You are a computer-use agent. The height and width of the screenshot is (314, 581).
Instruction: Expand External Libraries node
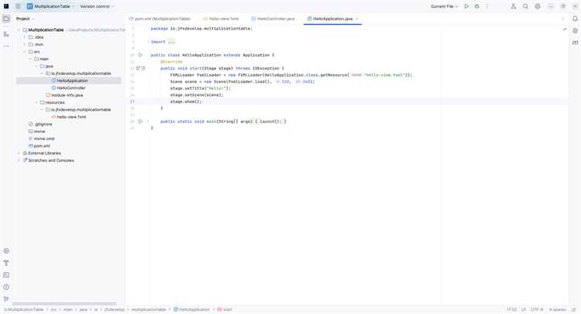(x=19, y=153)
